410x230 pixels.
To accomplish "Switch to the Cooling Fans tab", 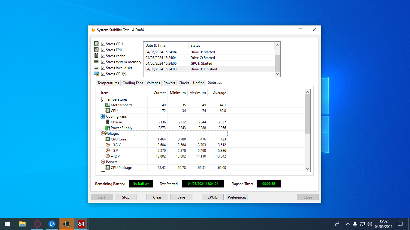I will tap(133, 83).
